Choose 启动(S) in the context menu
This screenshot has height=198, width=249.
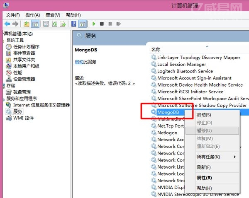pyautogui.click(x=204, y=115)
